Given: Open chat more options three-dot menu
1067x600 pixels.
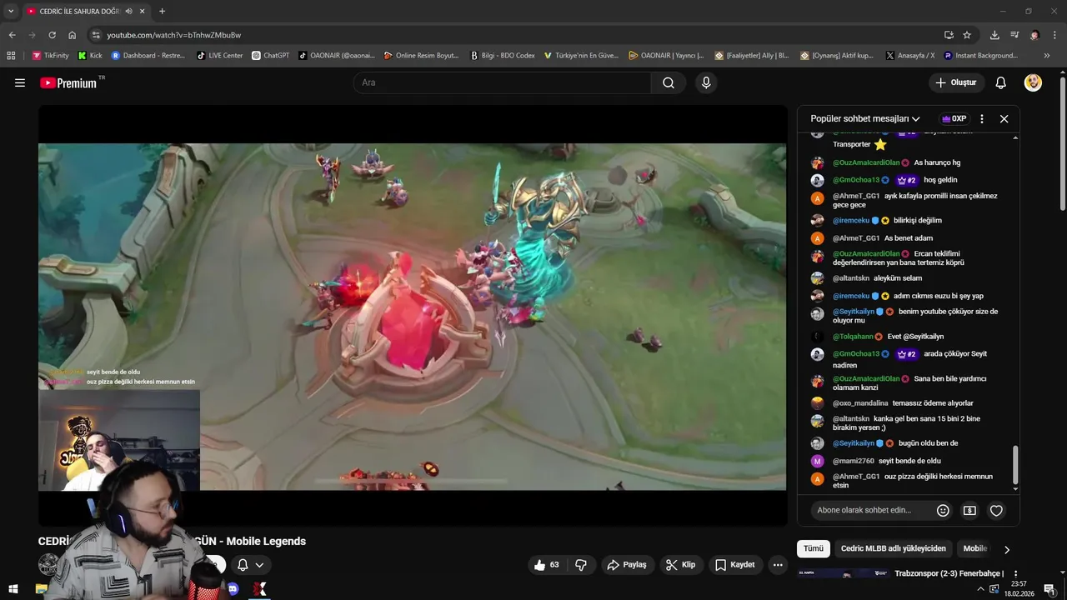Looking at the screenshot, I should tap(982, 119).
